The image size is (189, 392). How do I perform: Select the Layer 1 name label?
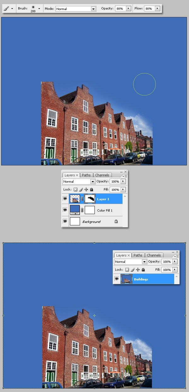(103, 199)
